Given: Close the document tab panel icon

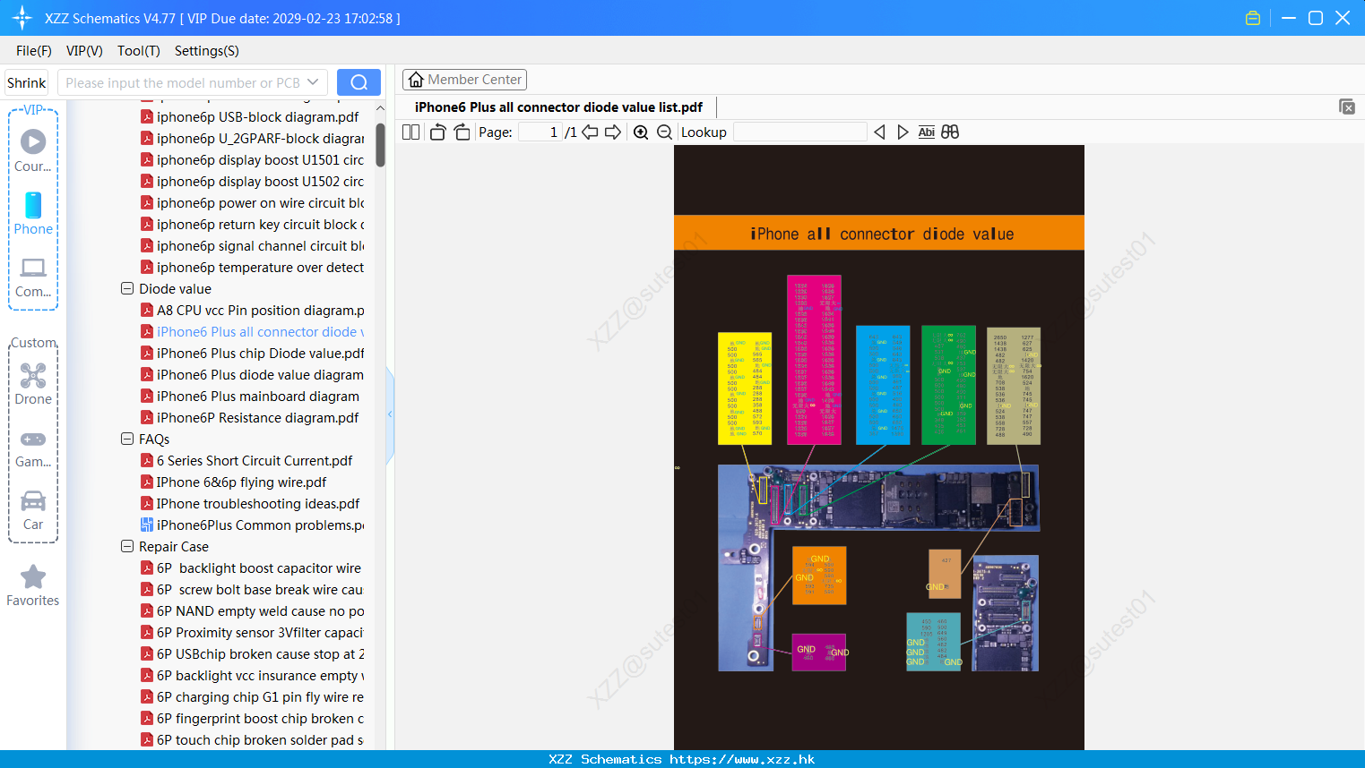Looking at the screenshot, I should [1347, 107].
